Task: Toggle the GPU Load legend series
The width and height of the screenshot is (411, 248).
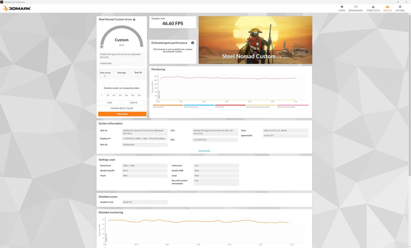Action: (x=230, y=106)
